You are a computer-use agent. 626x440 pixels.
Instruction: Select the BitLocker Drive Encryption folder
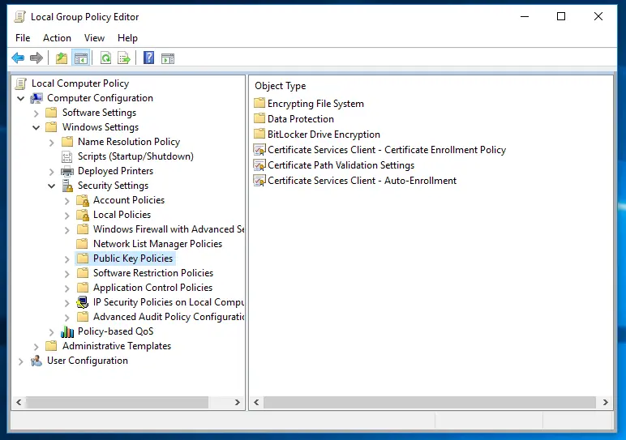click(x=324, y=135)
